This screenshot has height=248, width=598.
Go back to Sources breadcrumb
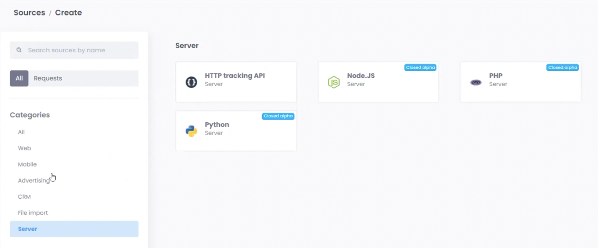(29, 13)
